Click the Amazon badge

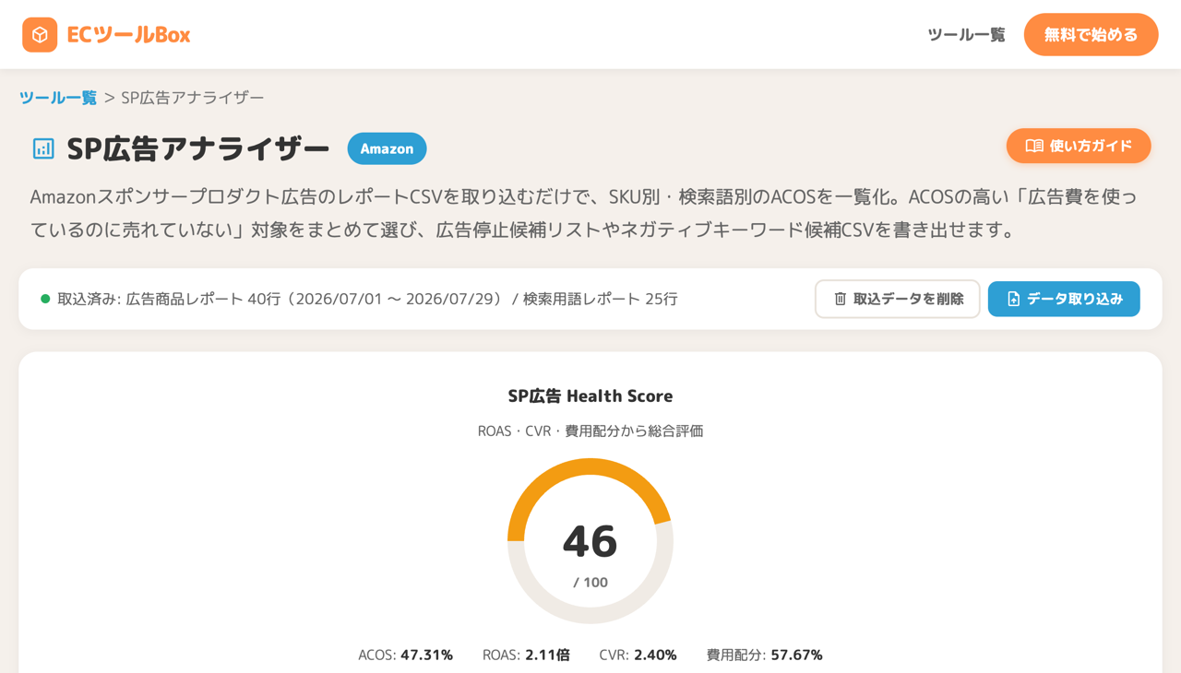click(387, 148)
